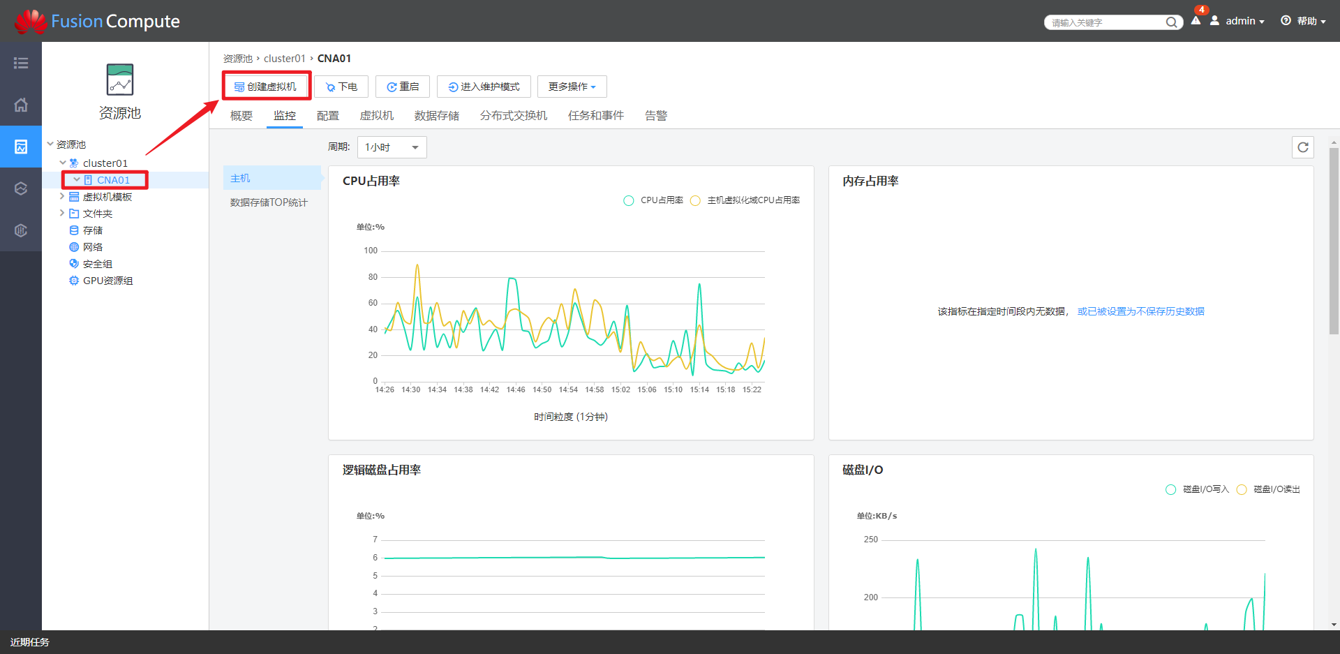Click the 存储 database icon

(74, 230)
